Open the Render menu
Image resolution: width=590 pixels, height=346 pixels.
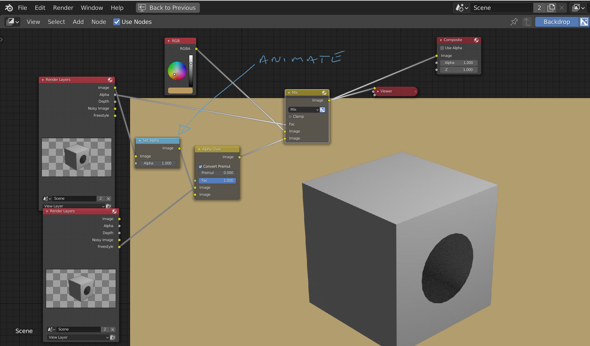tap(63, 8)
